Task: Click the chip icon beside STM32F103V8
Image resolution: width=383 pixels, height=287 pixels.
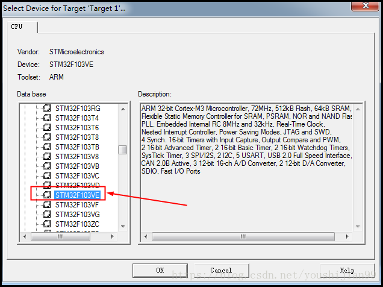Action: pyautogui.click(x=47, y=156)
